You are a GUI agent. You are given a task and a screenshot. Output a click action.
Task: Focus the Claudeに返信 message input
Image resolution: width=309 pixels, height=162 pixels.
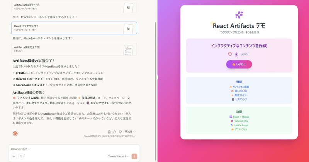[x=74, y=149]
